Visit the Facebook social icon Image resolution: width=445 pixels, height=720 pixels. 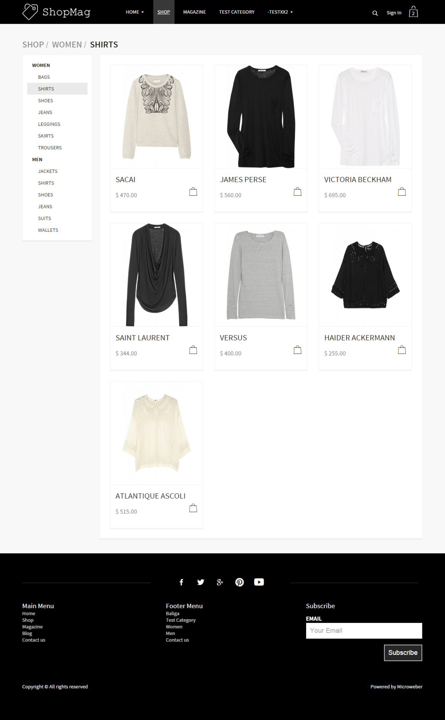pos(181,582)
